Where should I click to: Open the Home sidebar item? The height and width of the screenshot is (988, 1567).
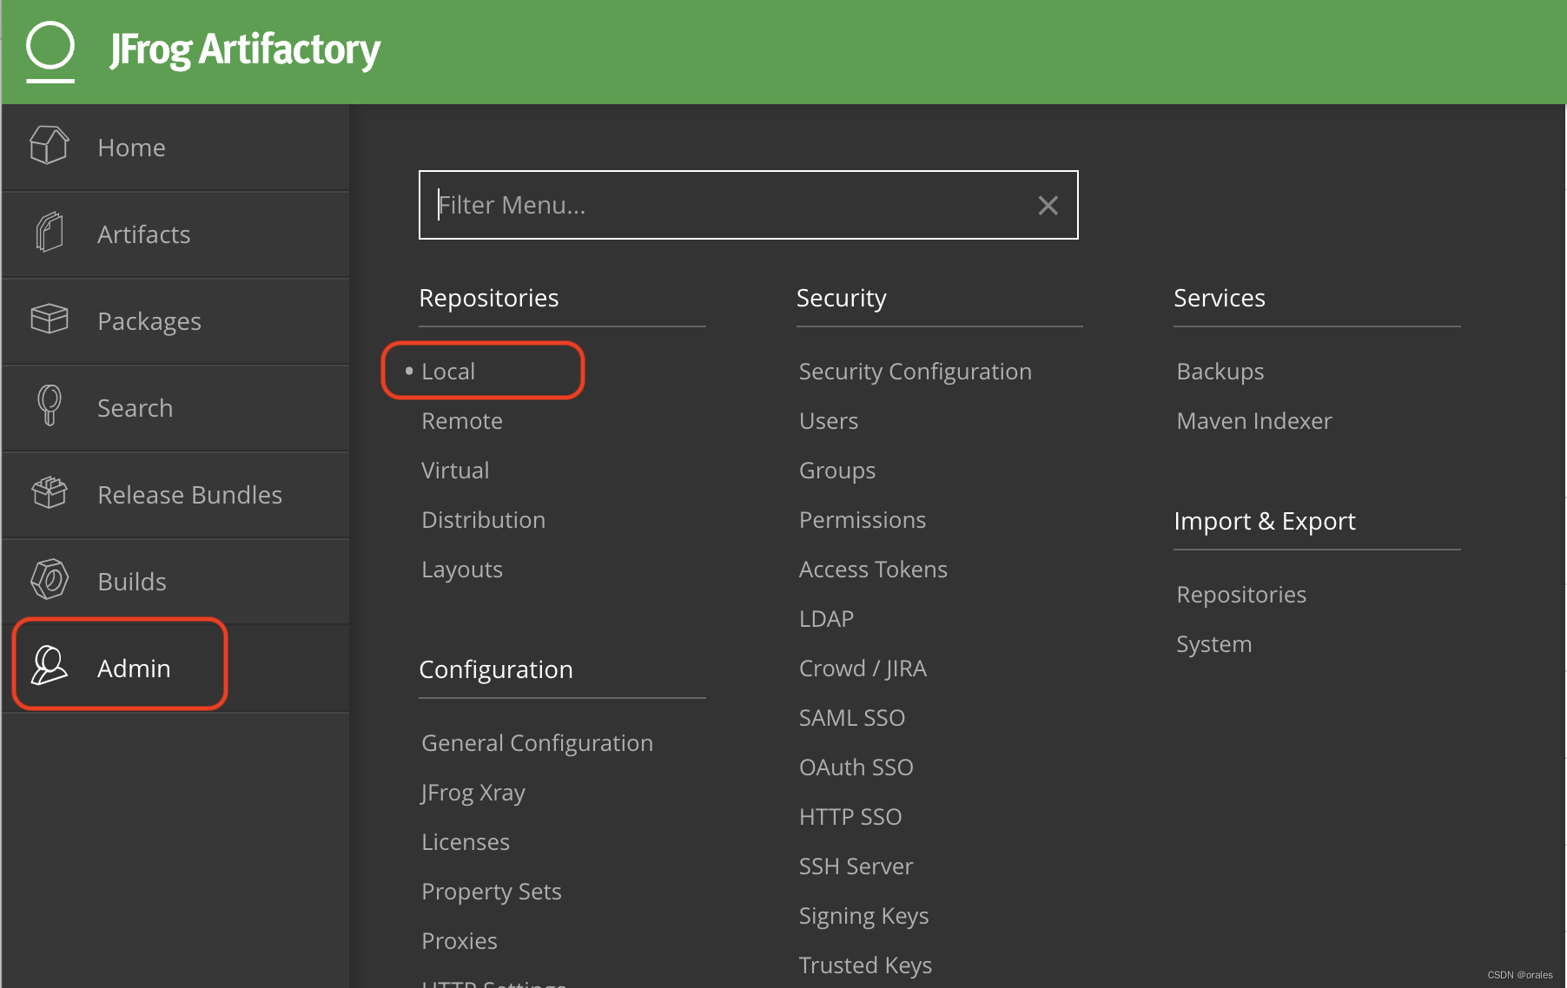pos(175,148)
